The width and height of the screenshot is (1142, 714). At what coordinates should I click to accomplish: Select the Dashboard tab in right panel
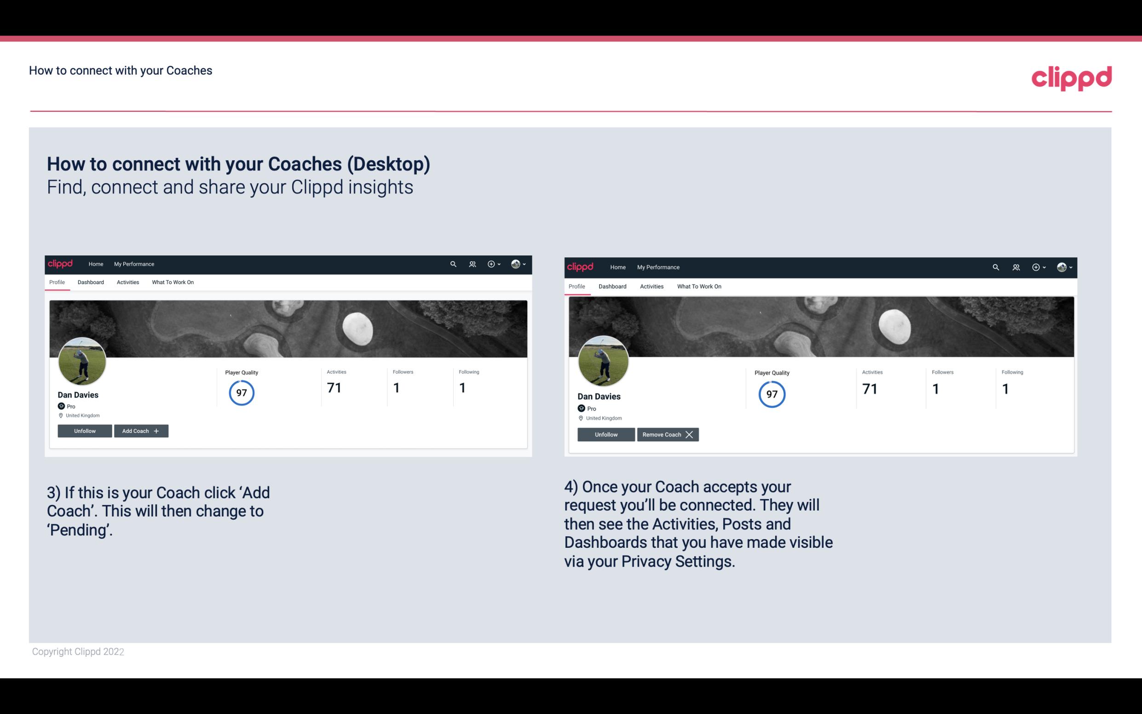611,285
